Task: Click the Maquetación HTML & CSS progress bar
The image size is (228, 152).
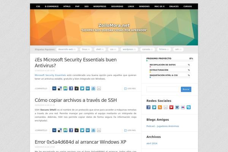Action: point(170,77)
